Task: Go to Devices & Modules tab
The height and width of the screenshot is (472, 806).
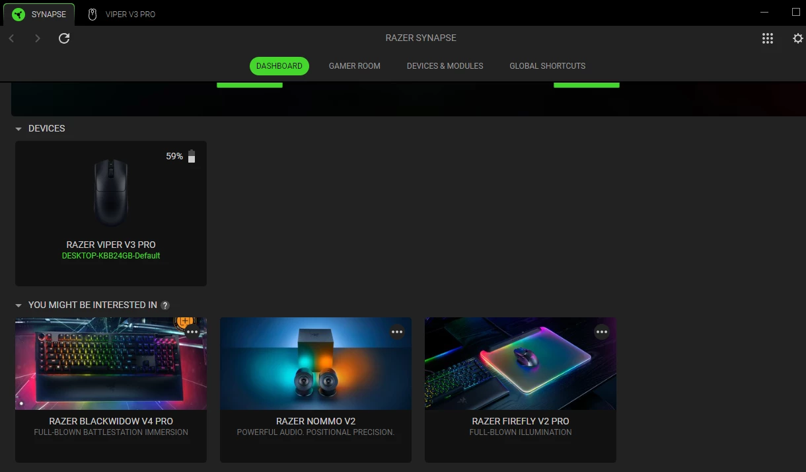Action: tap(445, 66)
